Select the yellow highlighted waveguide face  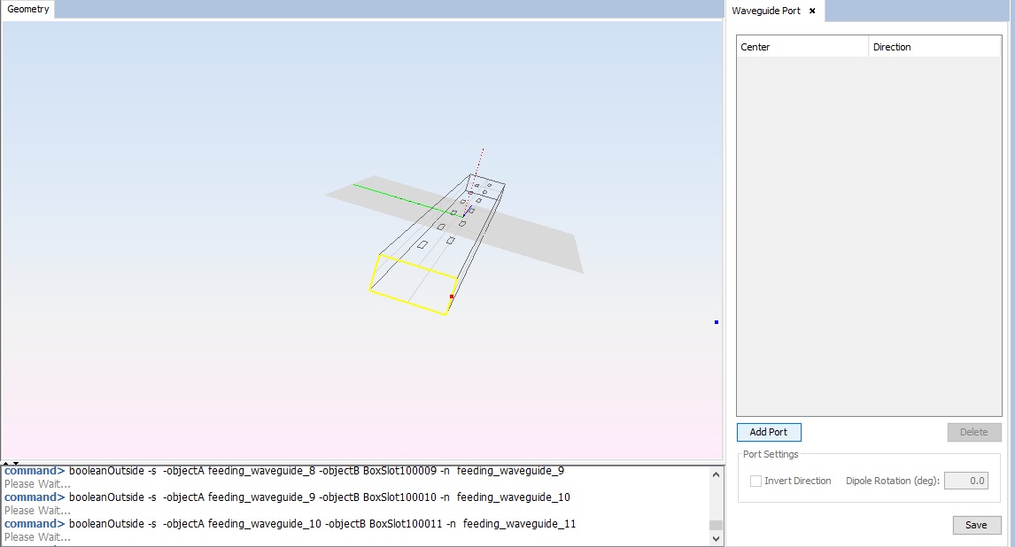click(413, 284)
